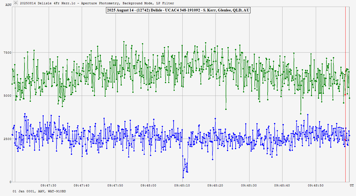Click the 09:48:50 time axis label
Screen dimensions: 356x196
coord(316,185)
